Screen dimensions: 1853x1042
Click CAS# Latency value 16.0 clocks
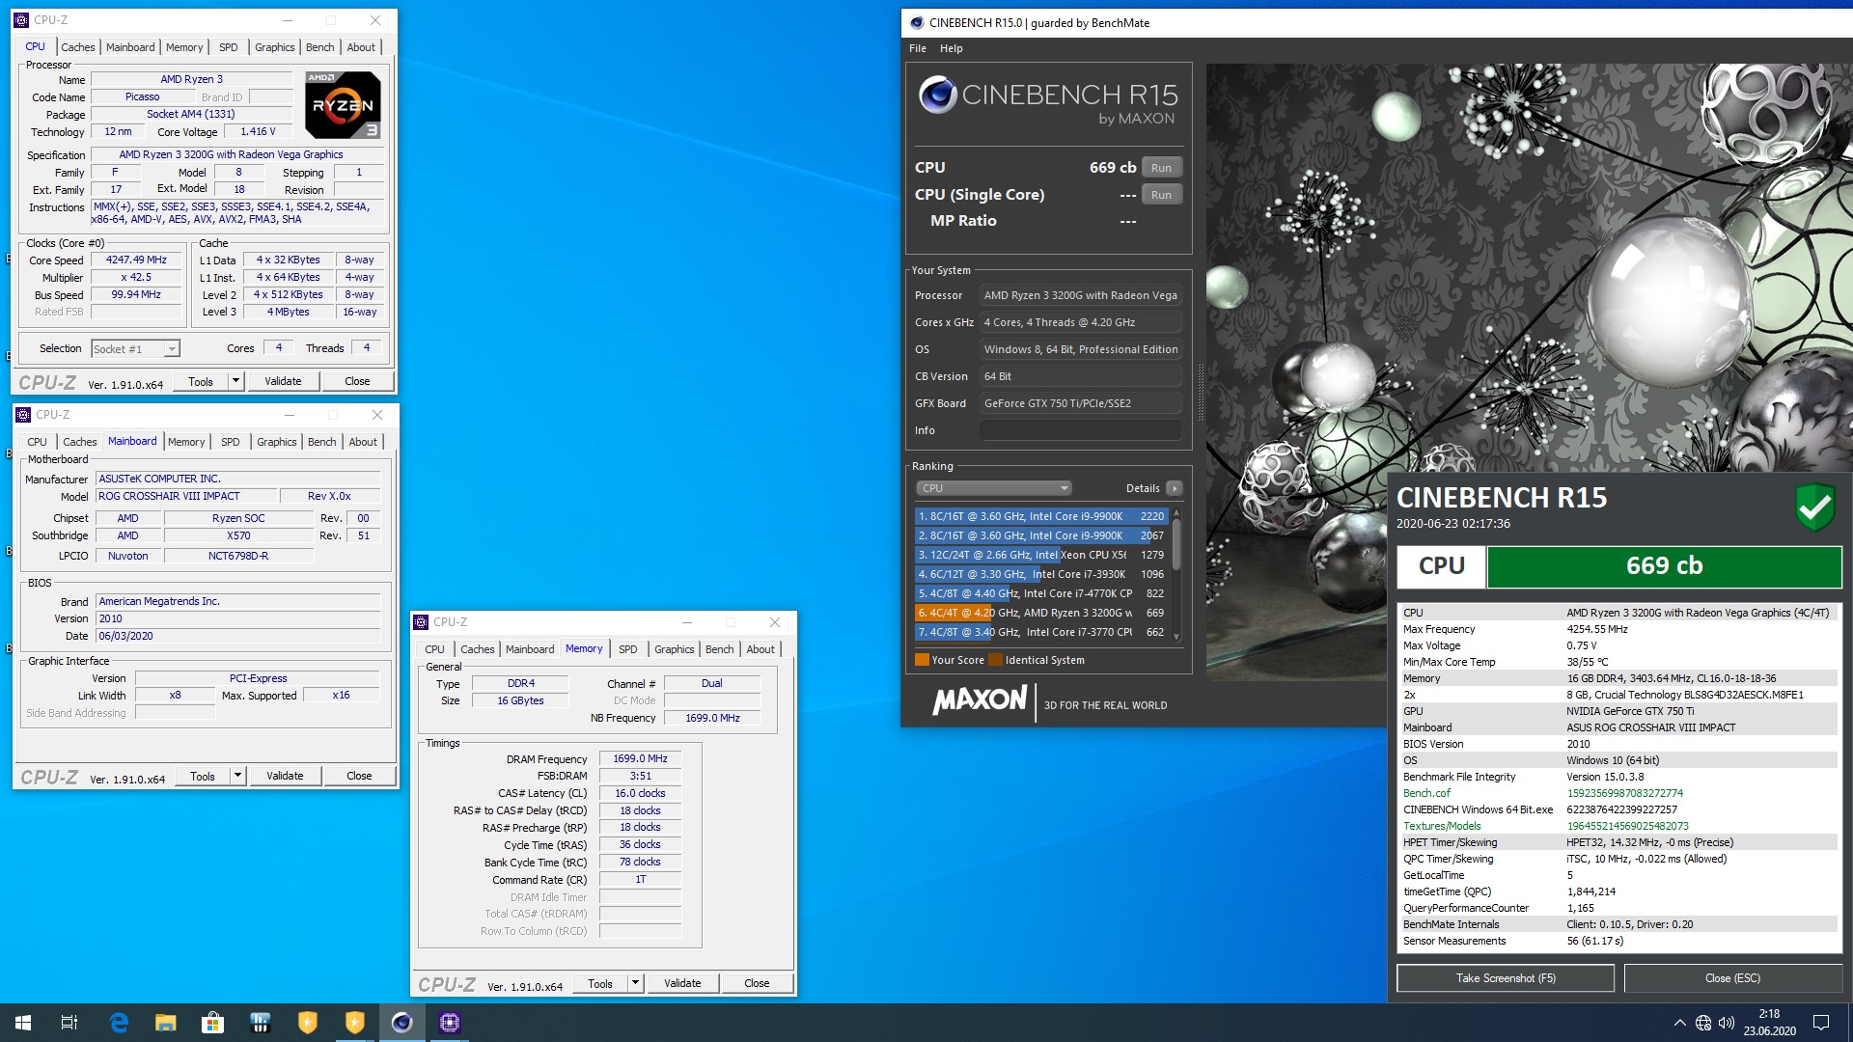coord(640,793)
